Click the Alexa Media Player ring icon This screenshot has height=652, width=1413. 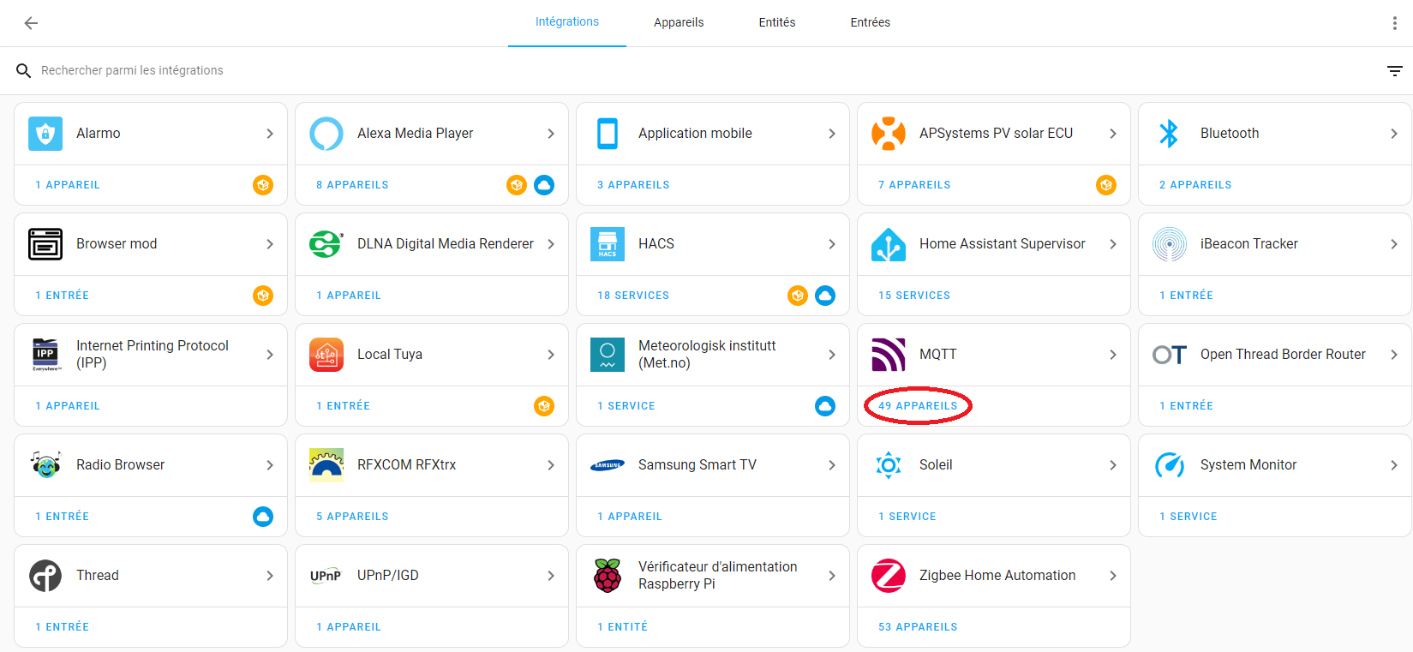point(326,134)
